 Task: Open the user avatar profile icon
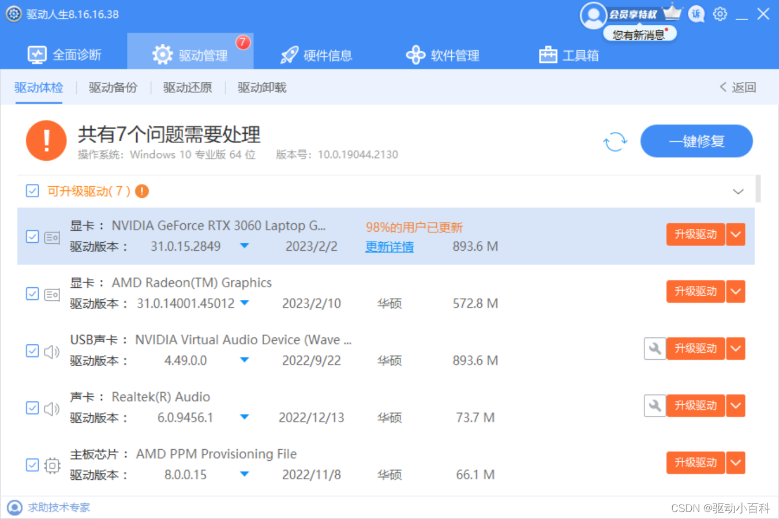point(593,15)
